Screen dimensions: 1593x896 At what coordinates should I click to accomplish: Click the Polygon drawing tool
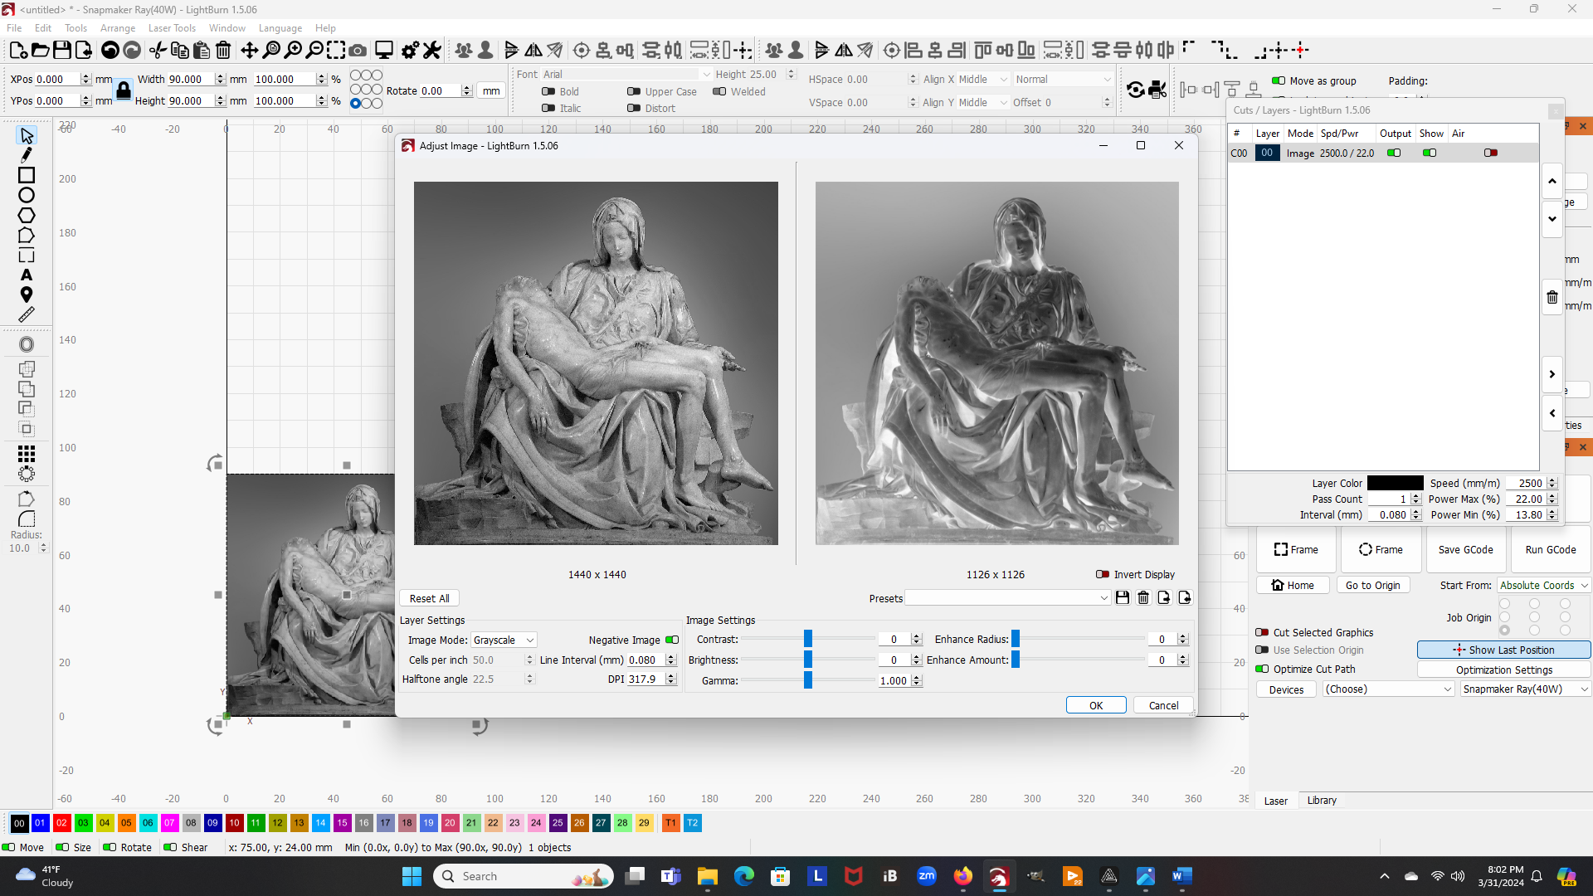(x=27, y=216)
